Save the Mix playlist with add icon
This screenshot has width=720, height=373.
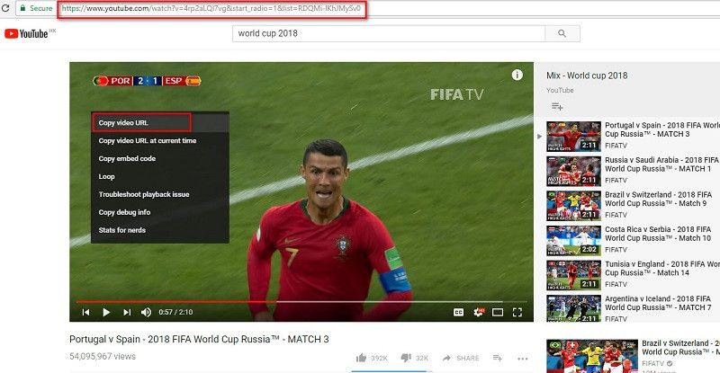(x=557, y=106)
